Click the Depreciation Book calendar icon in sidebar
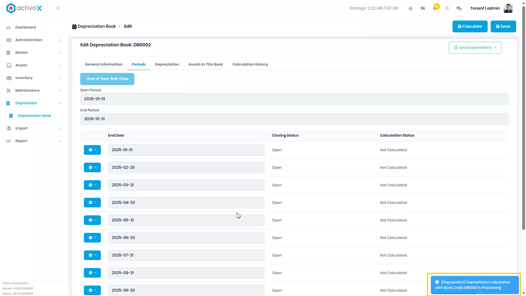This screenshot has width=526, height=296. (11, 116)
